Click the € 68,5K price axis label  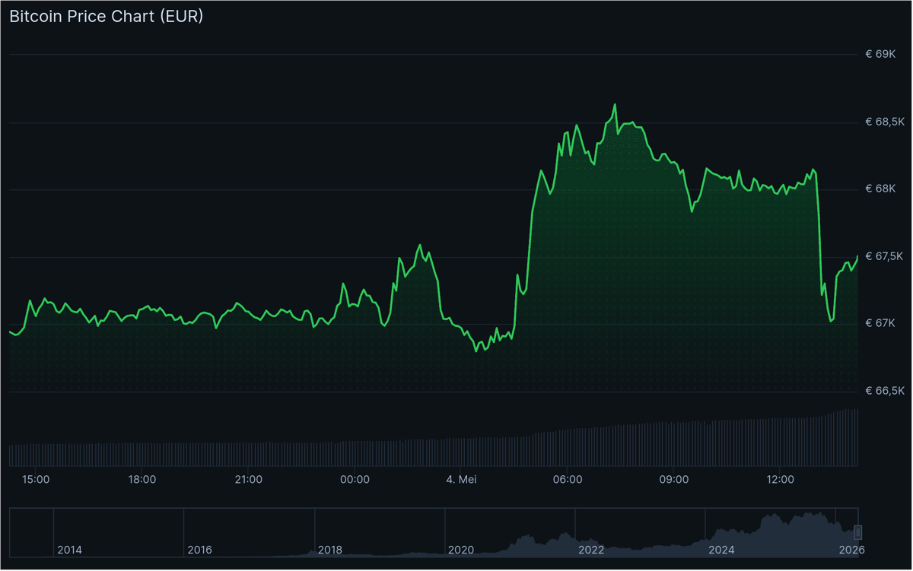(886, 122)
